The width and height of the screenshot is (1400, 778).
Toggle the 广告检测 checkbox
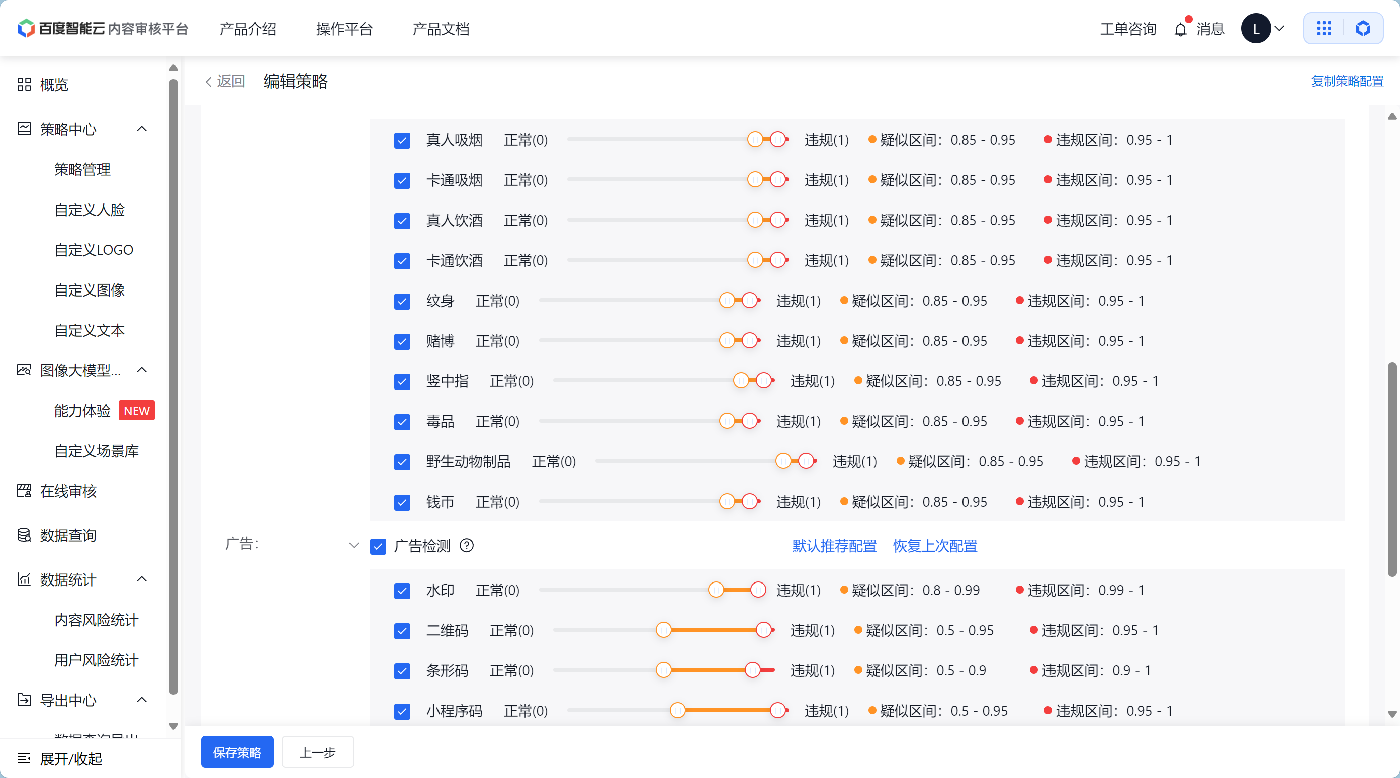(378, 546)
